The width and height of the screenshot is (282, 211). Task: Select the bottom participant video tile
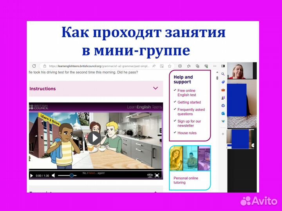[241, 139]
